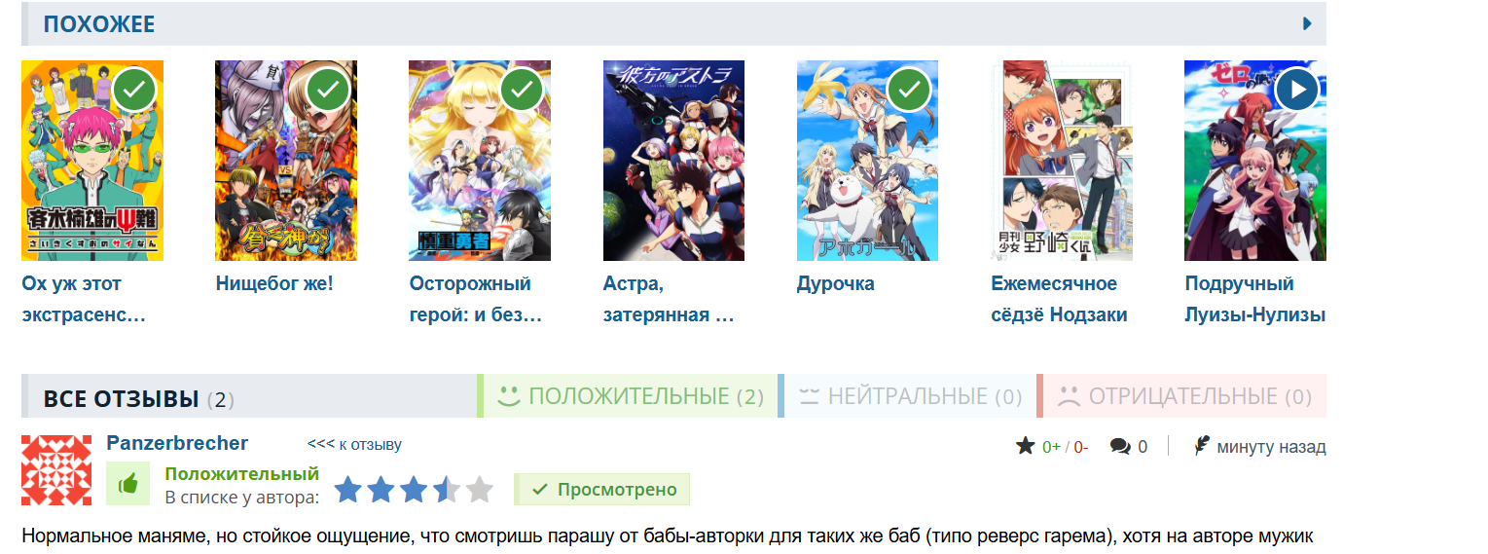Click the comments bubble icon

tap(1120, 447)
